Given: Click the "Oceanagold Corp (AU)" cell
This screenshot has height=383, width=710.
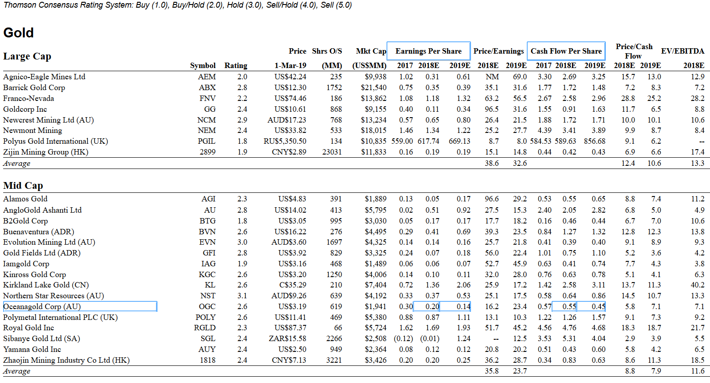Looking at the screenshot, I should click(80, 306).
